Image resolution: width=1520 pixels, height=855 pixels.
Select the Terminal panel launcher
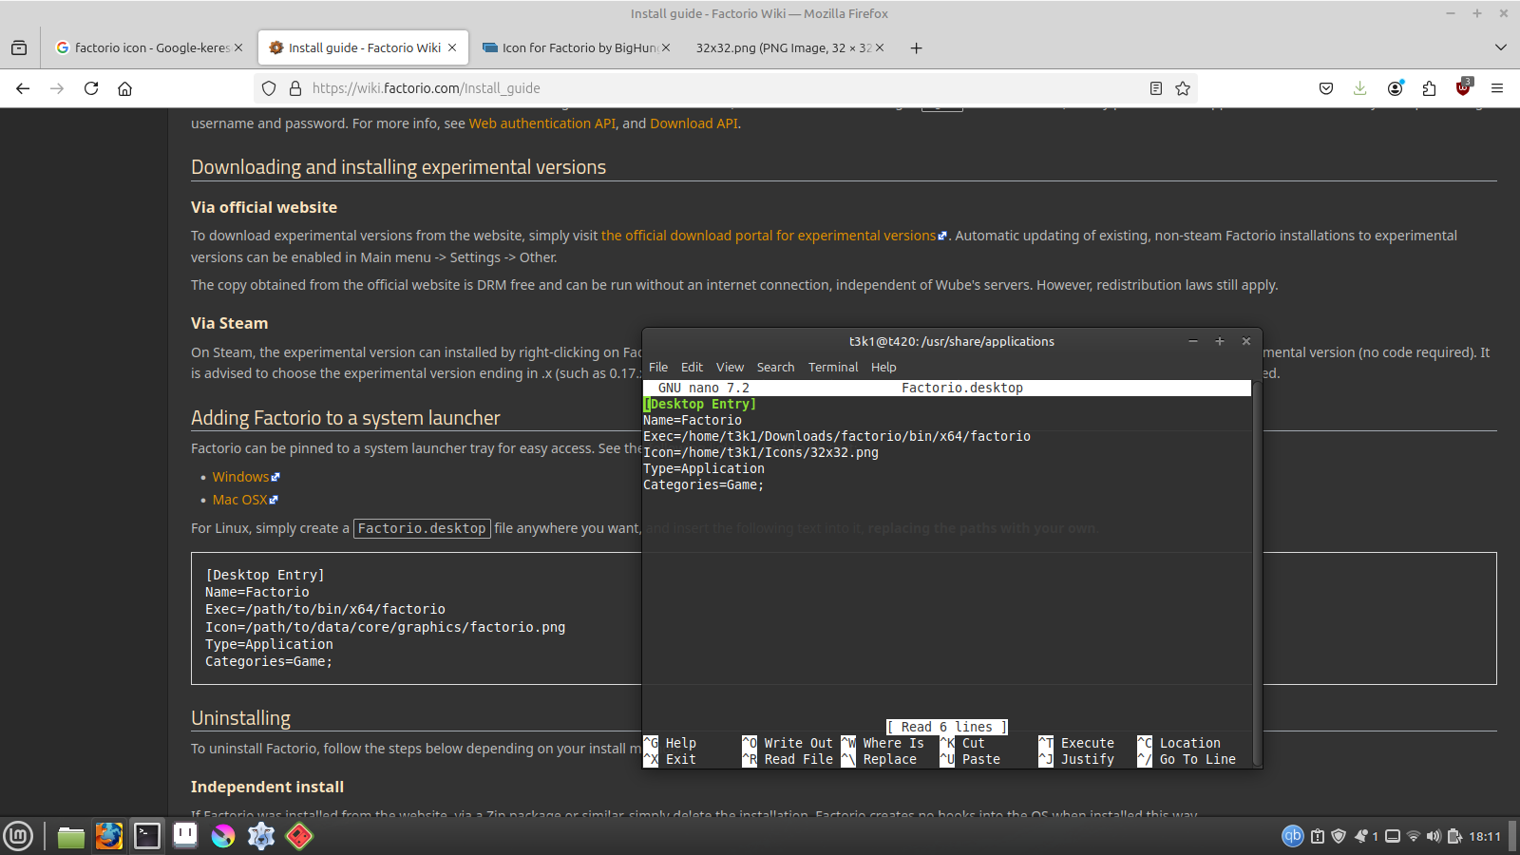[146, 836]
